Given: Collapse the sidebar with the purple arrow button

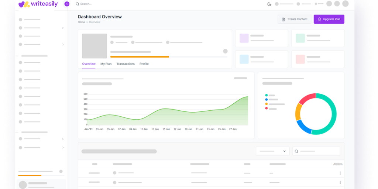Looking at the screenshot, I should coord(67,4).
